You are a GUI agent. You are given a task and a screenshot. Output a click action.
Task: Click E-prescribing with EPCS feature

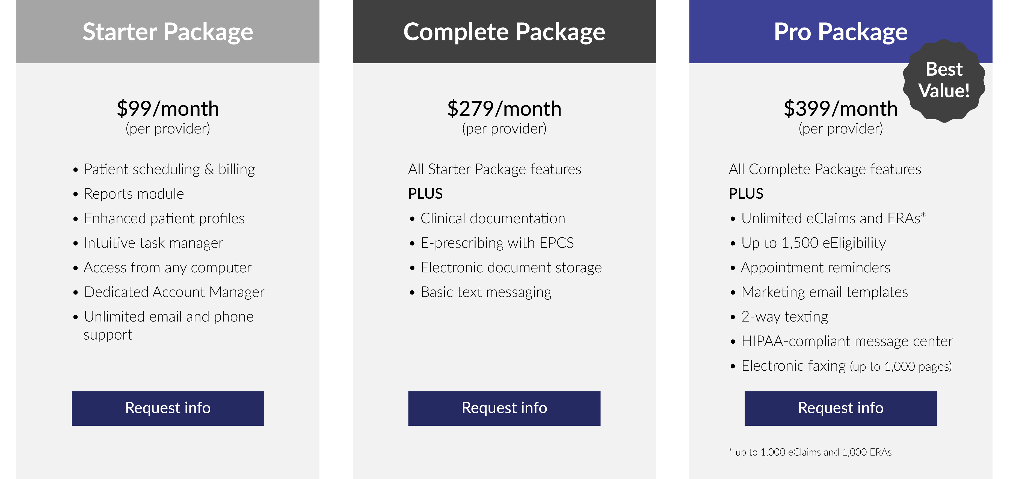click(x=497, y=243)
